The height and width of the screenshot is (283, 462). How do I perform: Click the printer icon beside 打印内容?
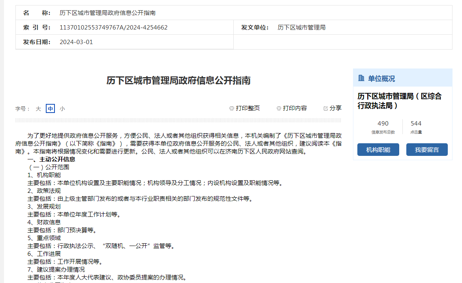[279, 108]
